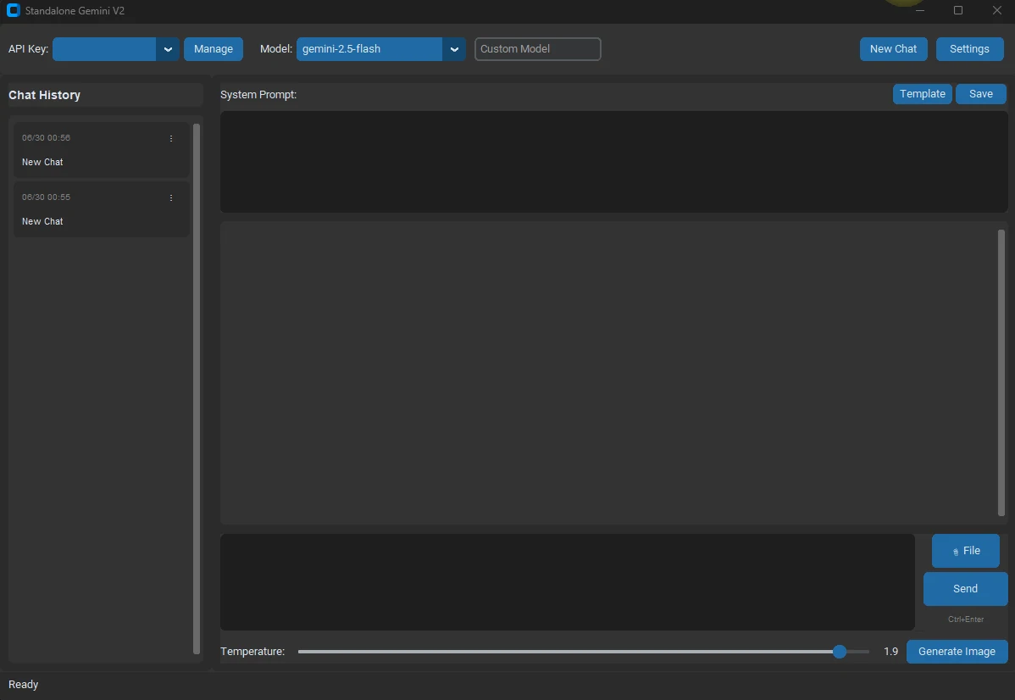Focus the Custom Model input field
Viewport: 1015px width, 700px height.
[537, 49]
